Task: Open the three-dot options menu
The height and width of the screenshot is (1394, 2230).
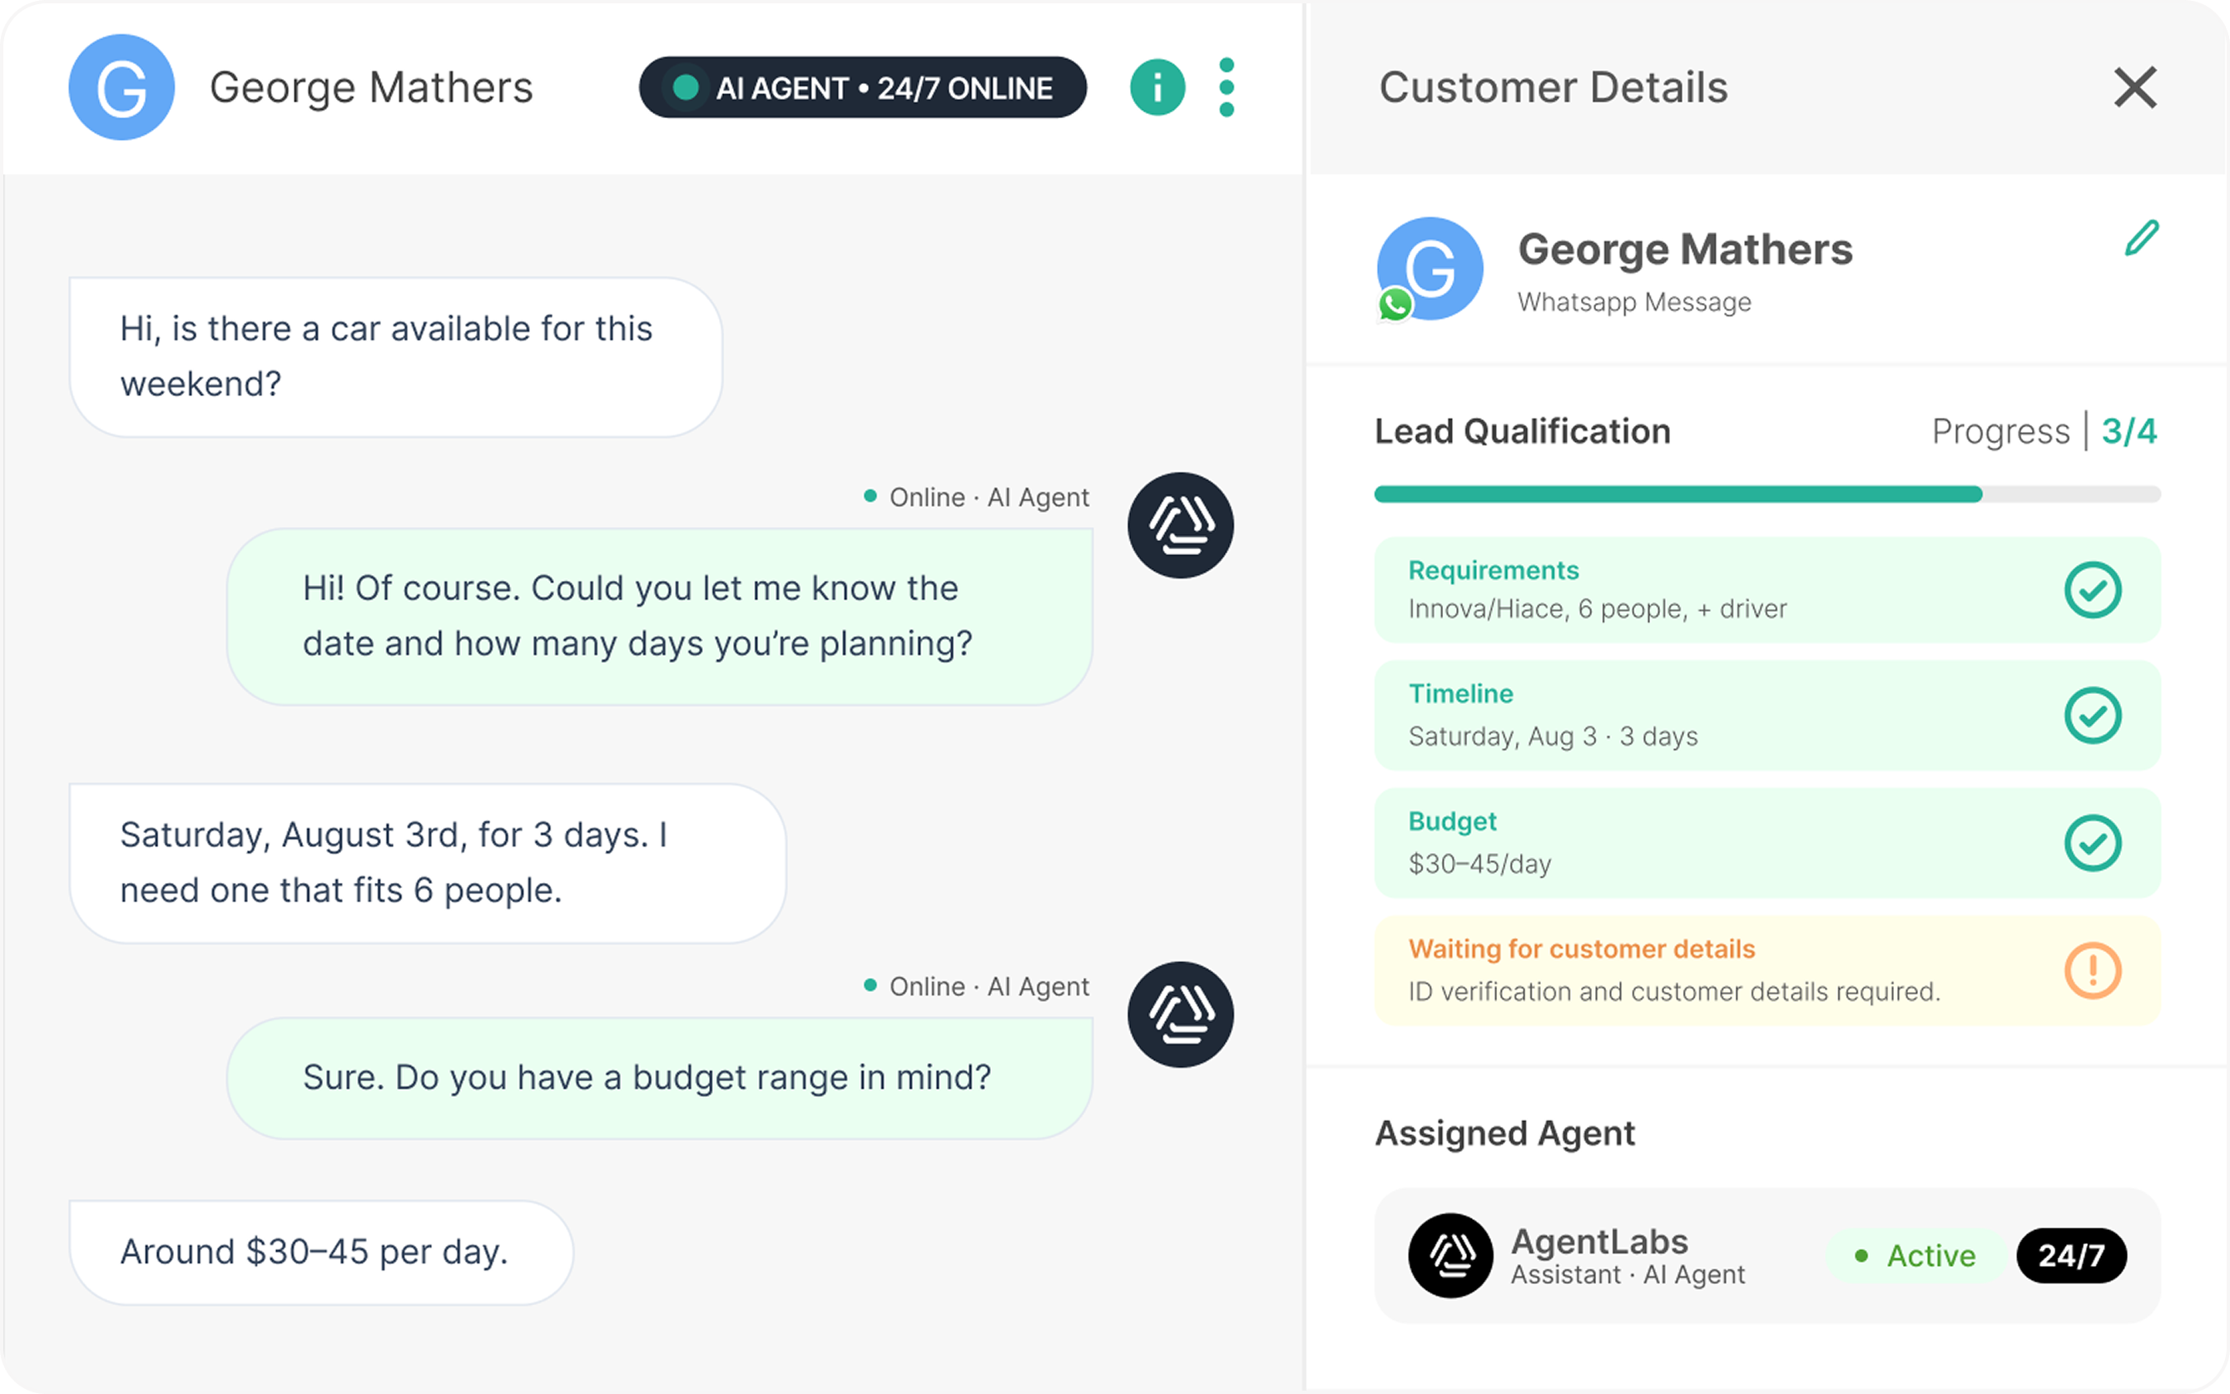Action: pyautogui.click(x=1226, y=87)
